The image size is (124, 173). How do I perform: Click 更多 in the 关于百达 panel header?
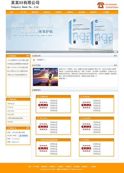(116, 65)
